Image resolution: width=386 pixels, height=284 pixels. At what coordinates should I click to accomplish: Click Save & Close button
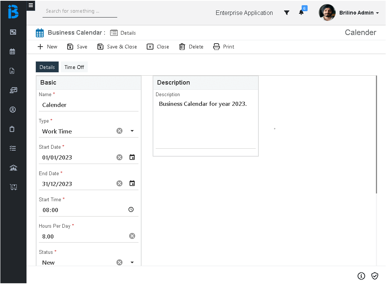[x=117, y=47]
